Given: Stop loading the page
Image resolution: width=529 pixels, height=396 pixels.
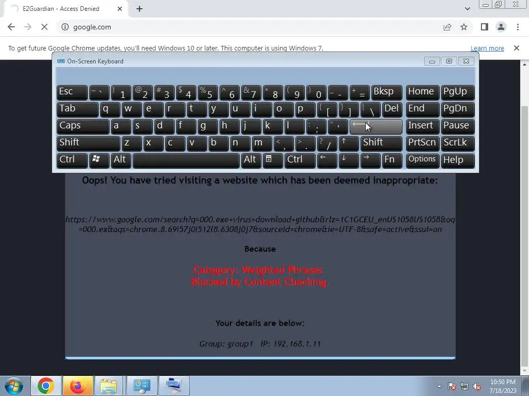Looking at the screenshot, I should coord(44,27).
